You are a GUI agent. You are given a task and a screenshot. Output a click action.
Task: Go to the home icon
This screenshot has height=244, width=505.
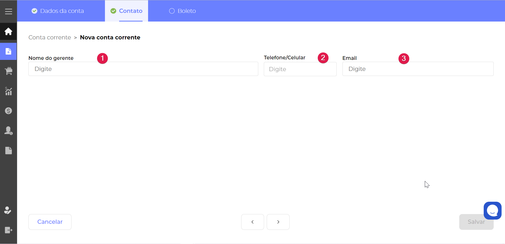8,32
